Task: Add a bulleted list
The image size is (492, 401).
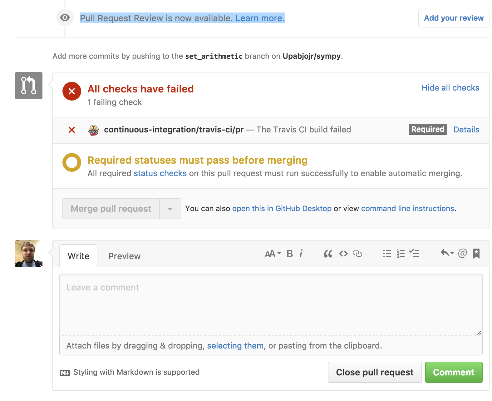Action: pos(387,254)
